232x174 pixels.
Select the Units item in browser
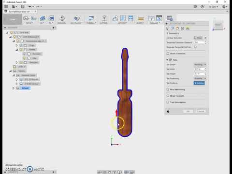pos(20,67)
